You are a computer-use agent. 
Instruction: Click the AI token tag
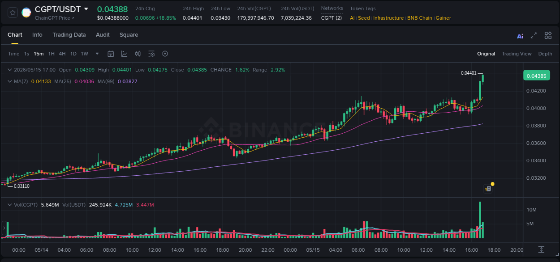click(352, 18)
